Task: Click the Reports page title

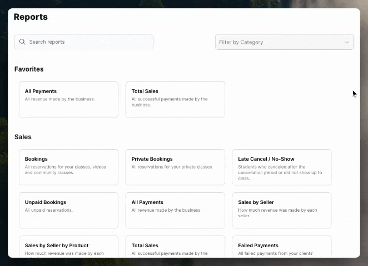Action: click(x=31, y=17)
